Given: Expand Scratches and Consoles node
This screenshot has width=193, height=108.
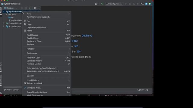Looking at the screenshot, I should pos(4,26).
